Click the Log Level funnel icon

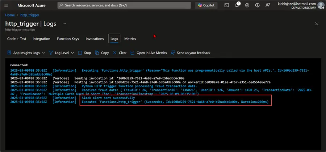(51, 53)
